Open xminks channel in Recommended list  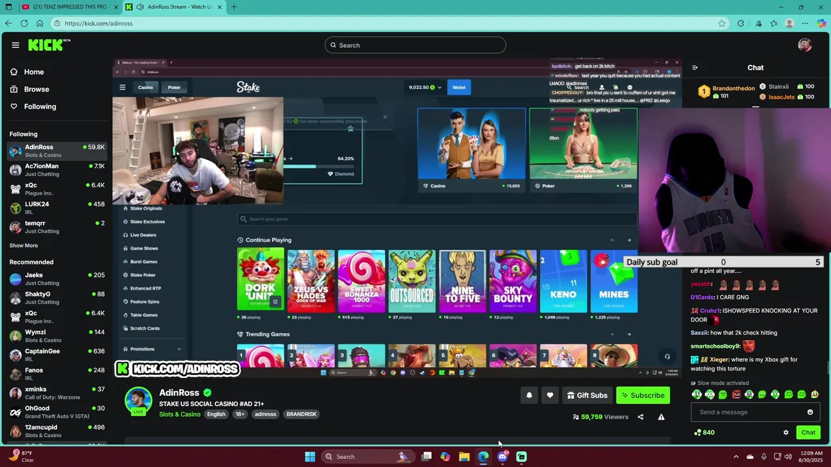57,393
